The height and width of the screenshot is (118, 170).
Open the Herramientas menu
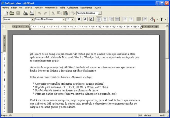(51, 8)
